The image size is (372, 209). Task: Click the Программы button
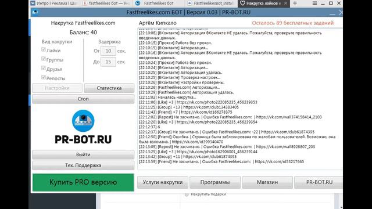tap(215, 182)
